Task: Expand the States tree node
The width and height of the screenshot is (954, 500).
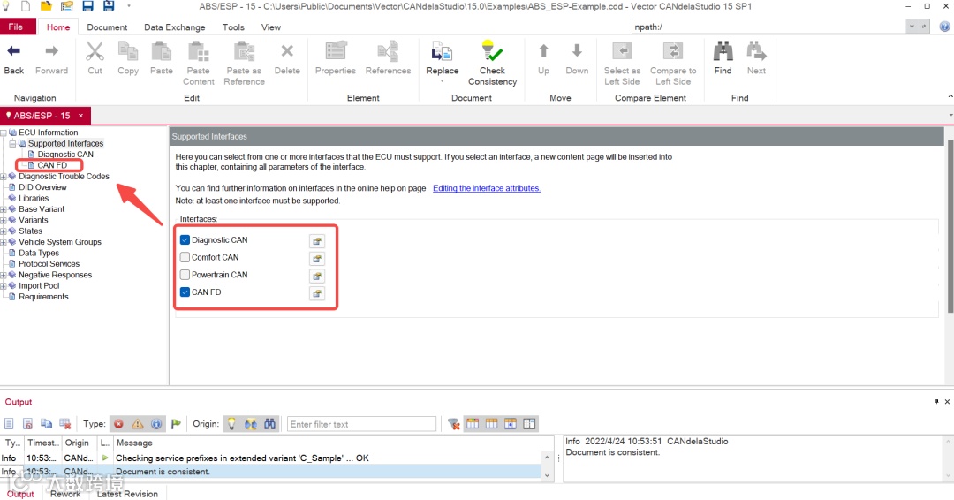Action: pyautogui.click(x=4, y=231)
